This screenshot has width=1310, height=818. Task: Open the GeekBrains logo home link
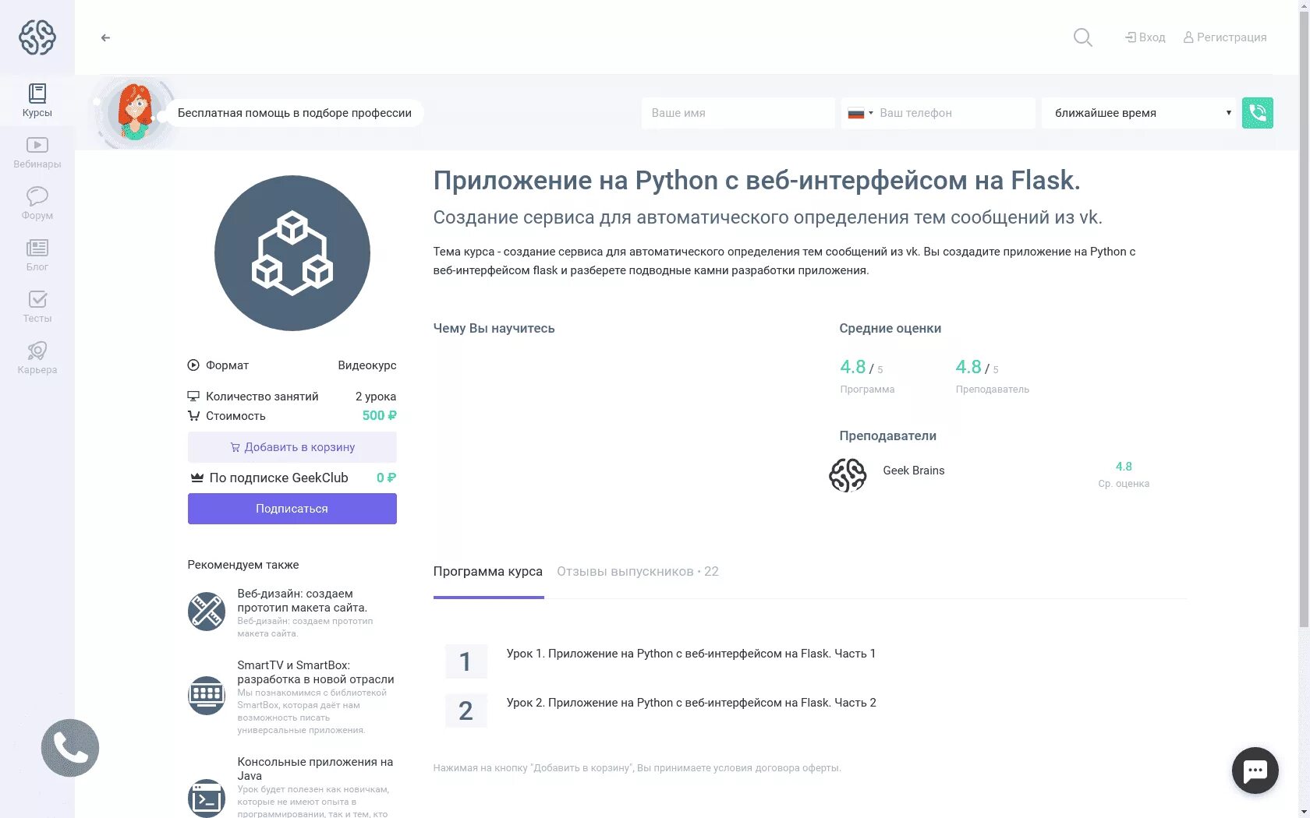coord(37,37)
